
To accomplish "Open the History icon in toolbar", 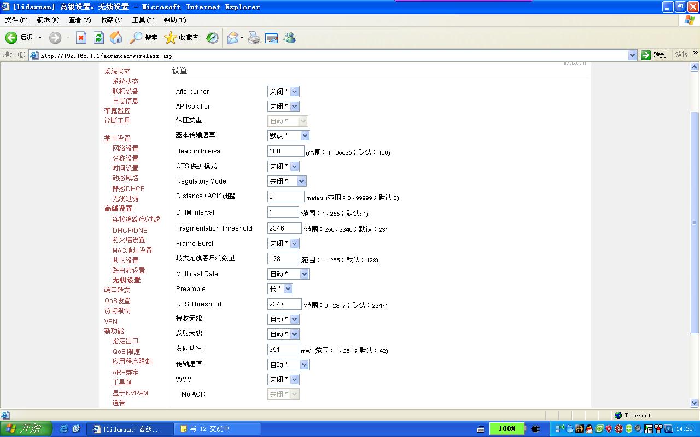I will [212, 38].
